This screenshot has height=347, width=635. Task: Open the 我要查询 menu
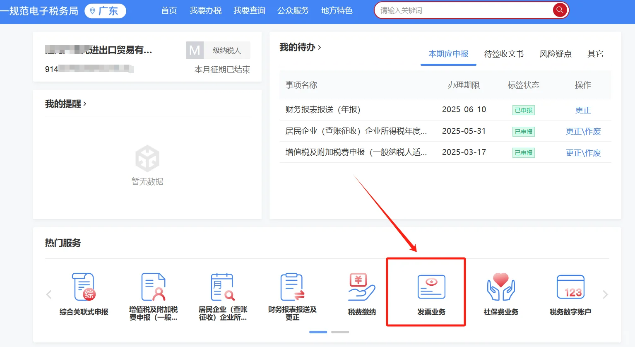coord(249,11)
